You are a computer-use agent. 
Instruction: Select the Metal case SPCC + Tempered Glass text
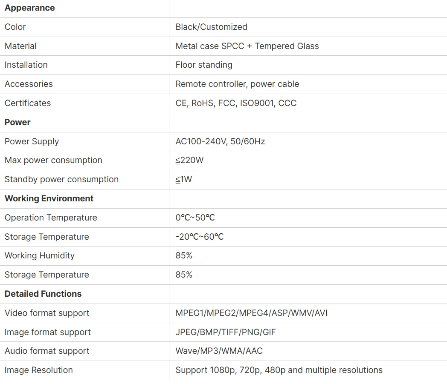click(247, 46)
